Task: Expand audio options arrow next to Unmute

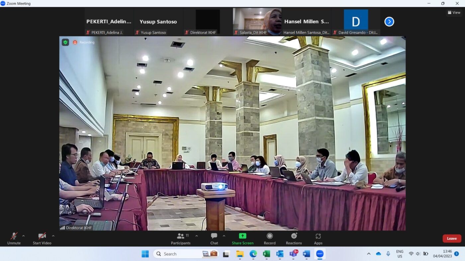Action: 23,236
